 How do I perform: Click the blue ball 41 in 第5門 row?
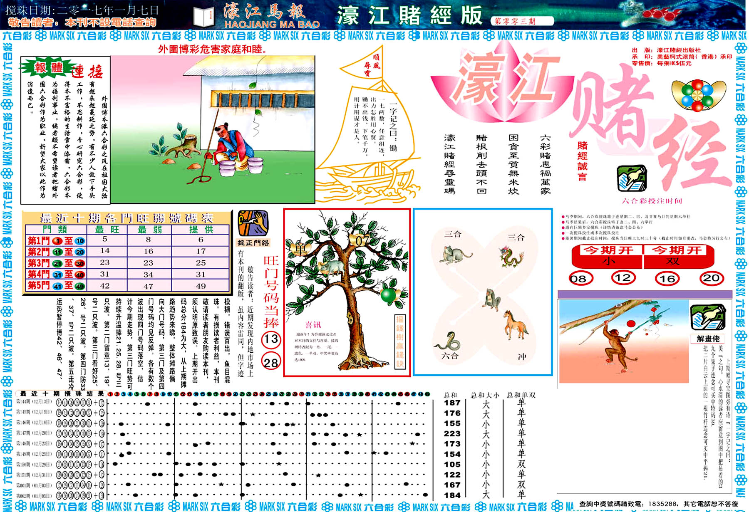point(57,286)
